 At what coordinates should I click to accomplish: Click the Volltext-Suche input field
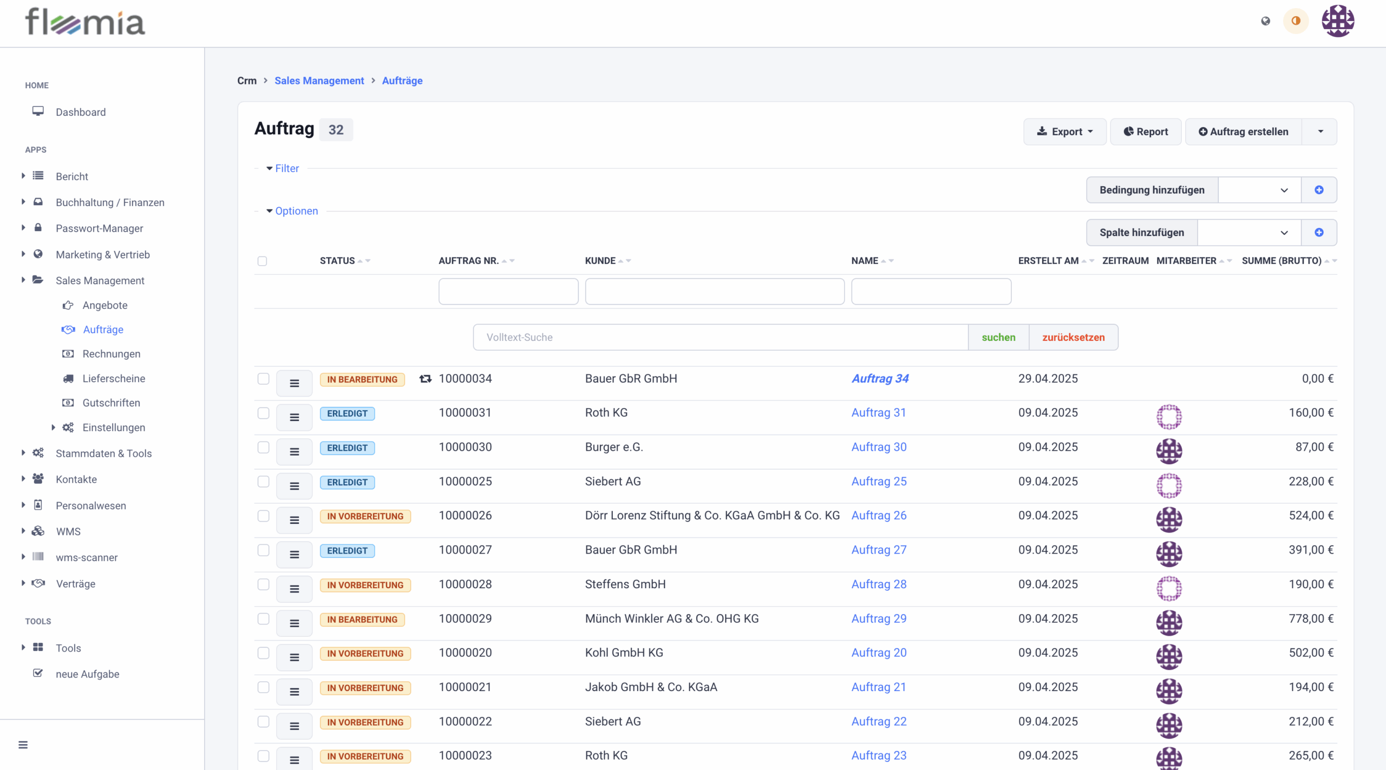[x=720, y=337]
